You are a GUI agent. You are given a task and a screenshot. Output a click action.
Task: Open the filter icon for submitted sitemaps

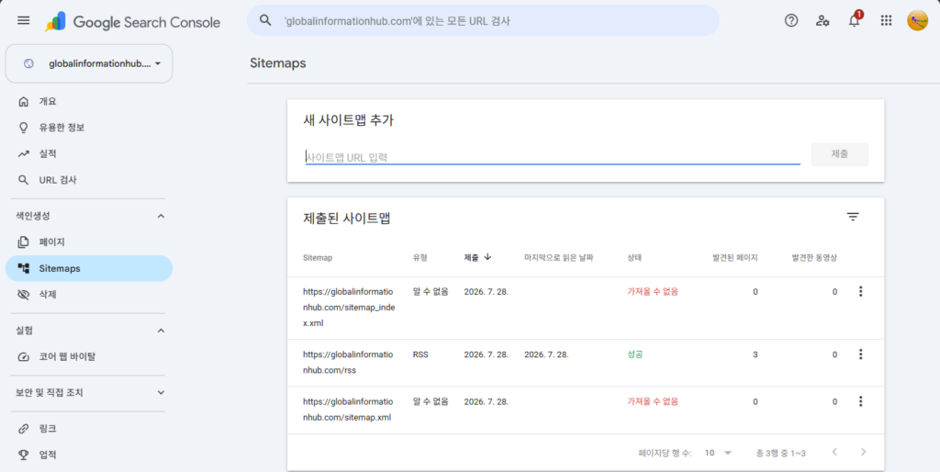coord(853,217)
